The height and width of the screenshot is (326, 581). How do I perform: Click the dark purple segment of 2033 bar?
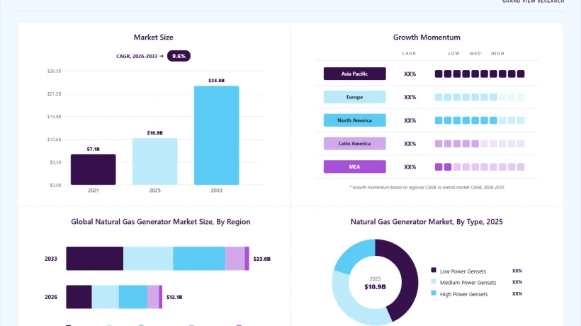pos(95,259)
